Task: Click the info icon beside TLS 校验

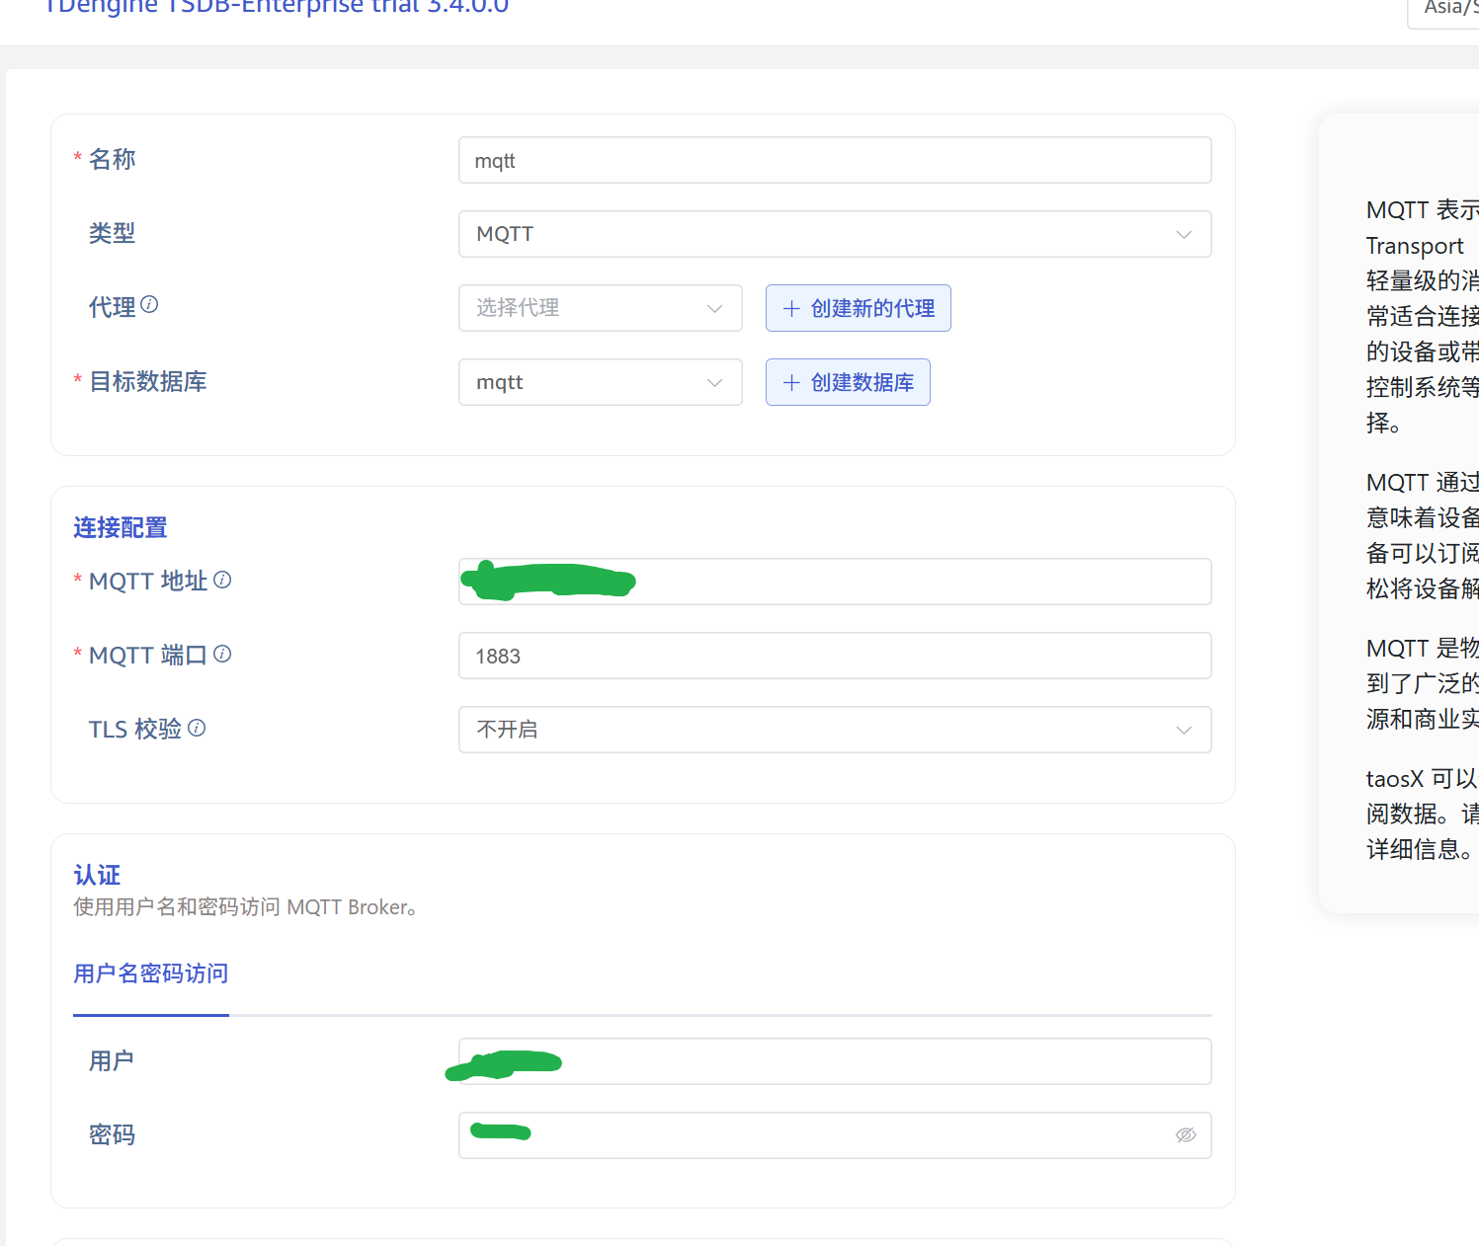Action: click(x=197, y=728)
